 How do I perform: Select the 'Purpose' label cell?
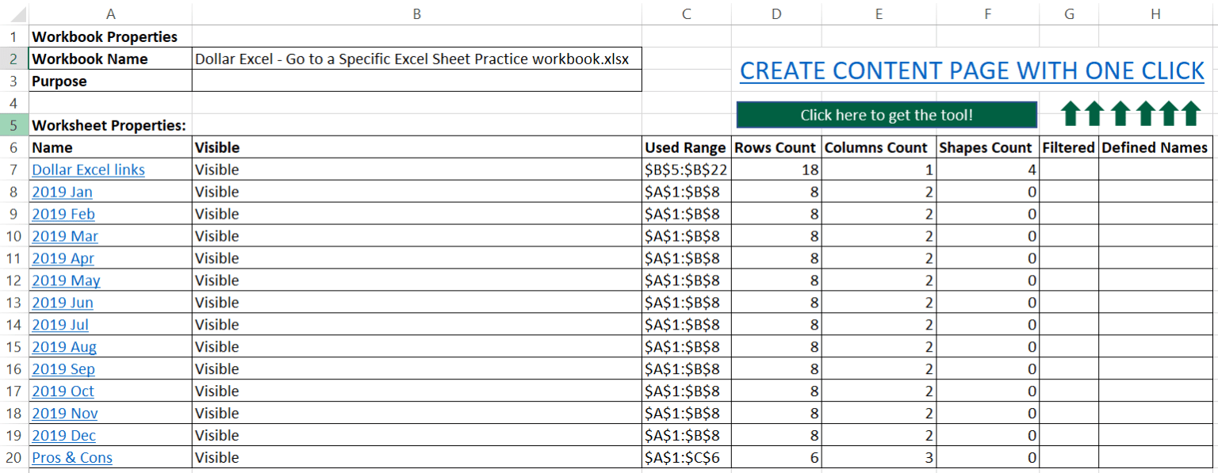tap(110, 81)
